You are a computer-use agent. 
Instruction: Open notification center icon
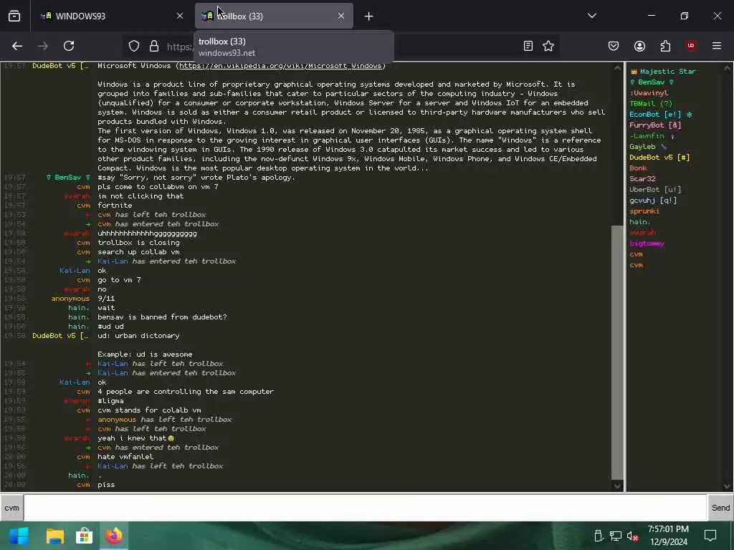(x=710, y=536)
